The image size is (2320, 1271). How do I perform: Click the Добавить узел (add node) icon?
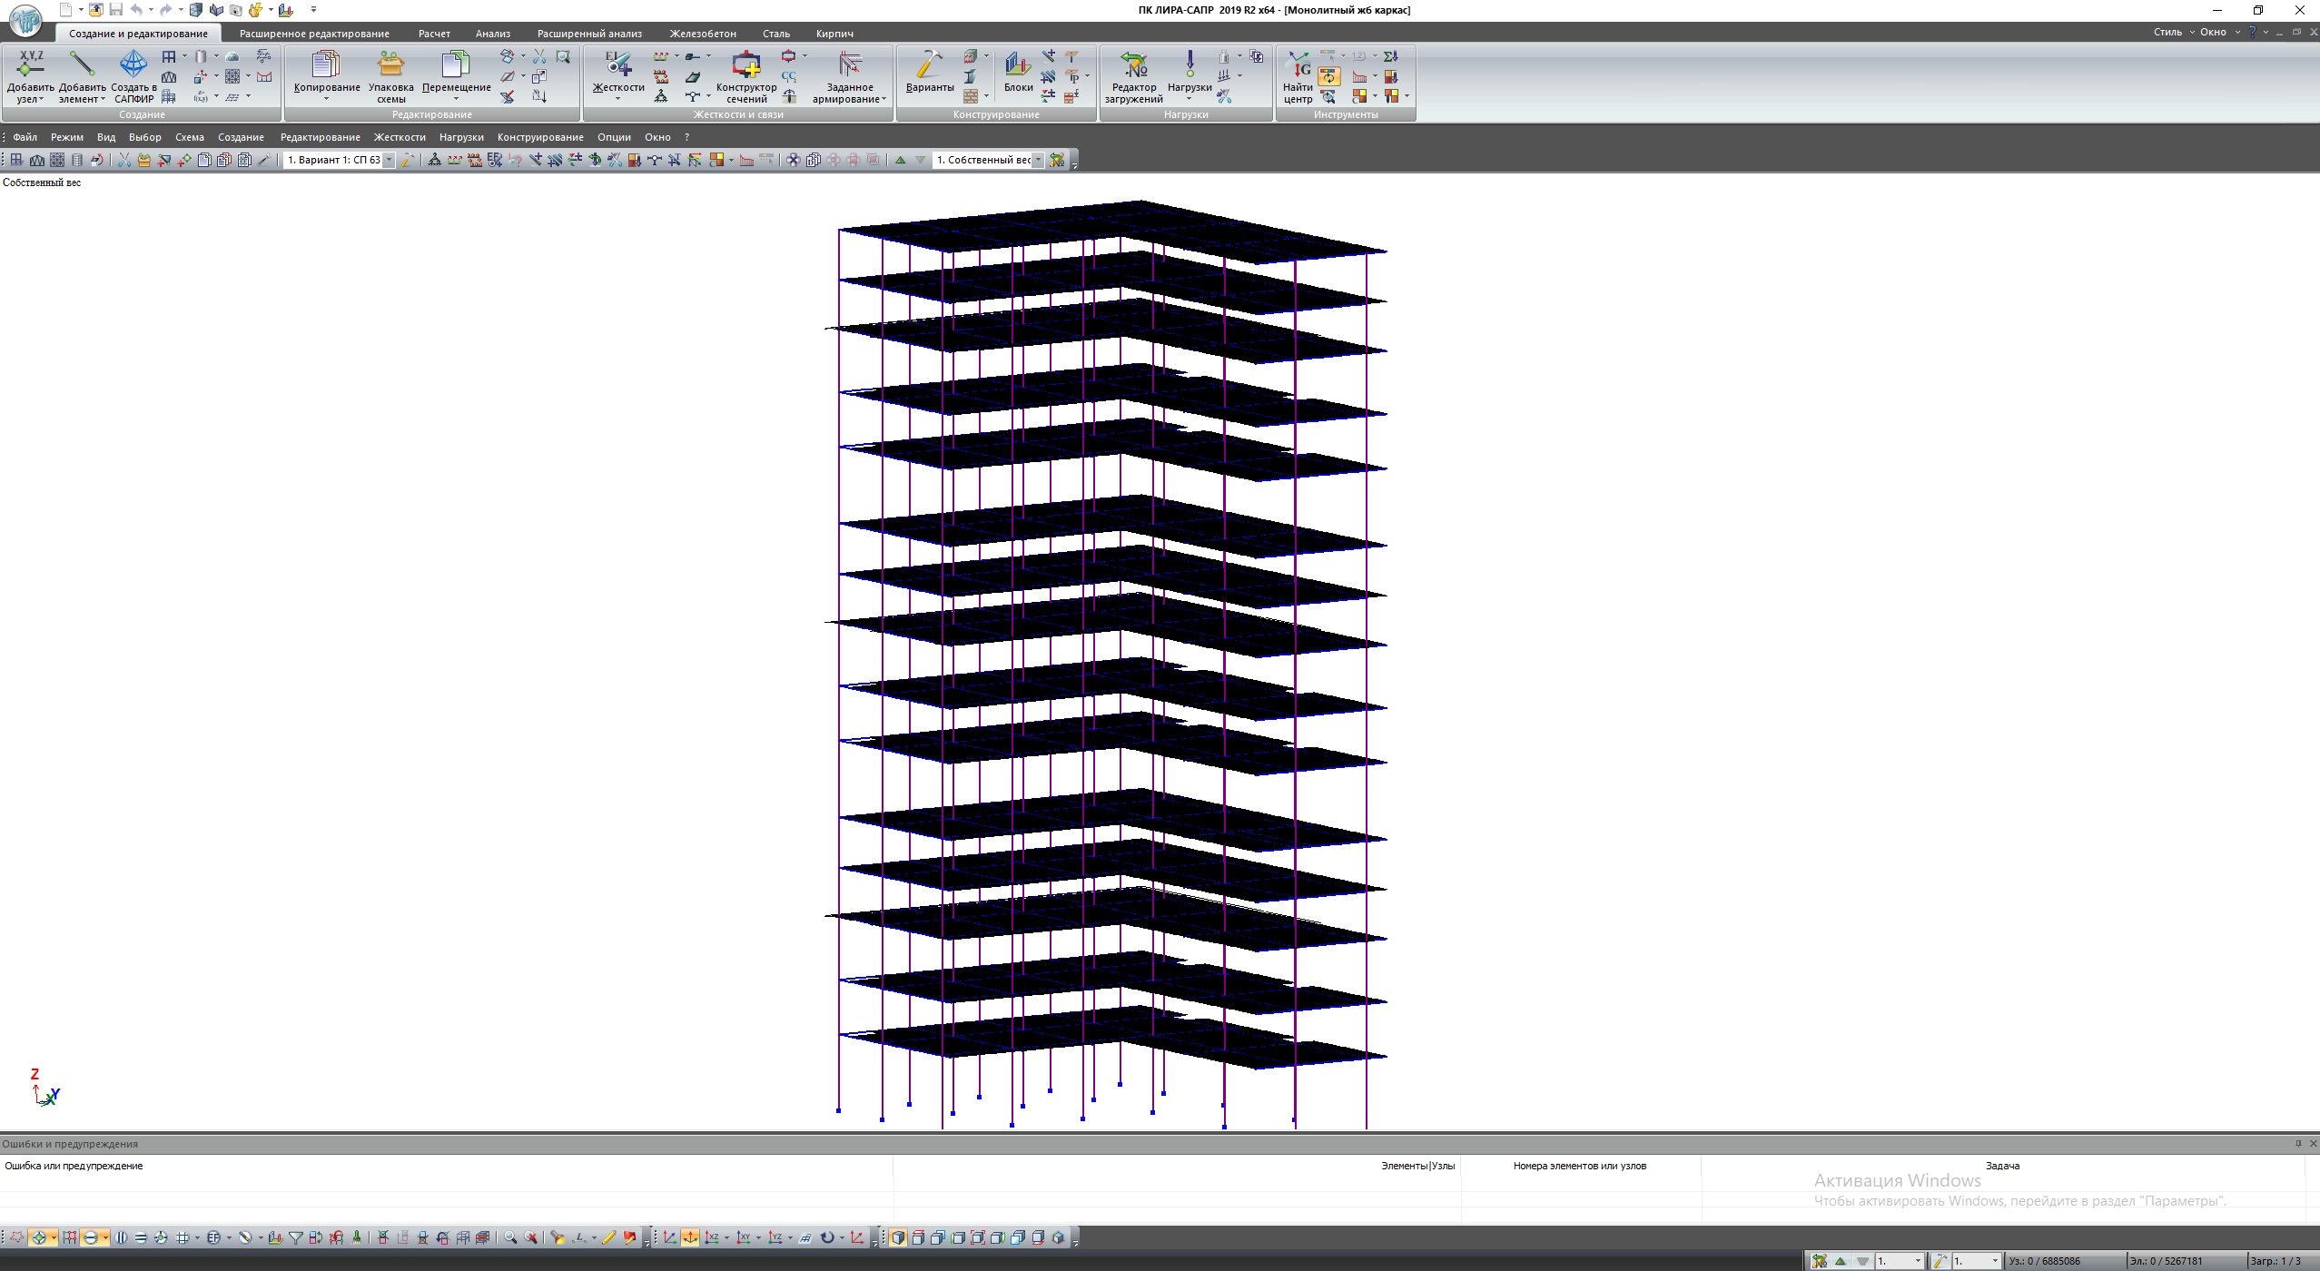tap(30, 64)
